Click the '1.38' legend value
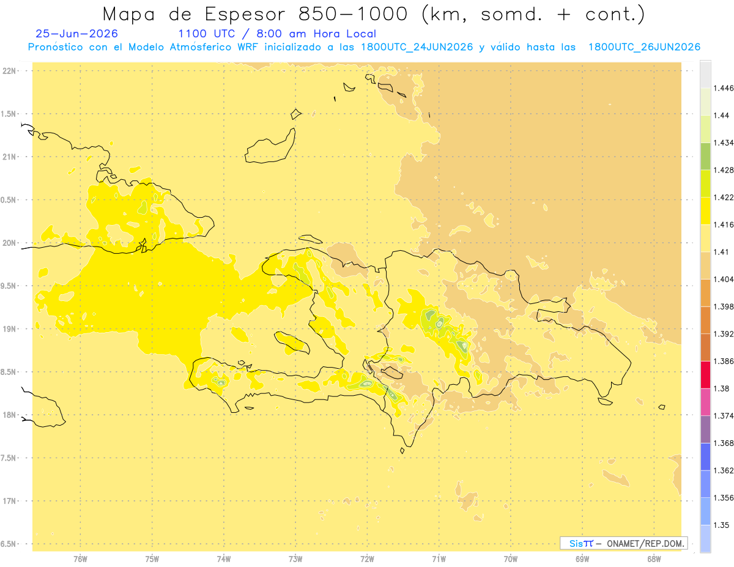 point(722,388)
